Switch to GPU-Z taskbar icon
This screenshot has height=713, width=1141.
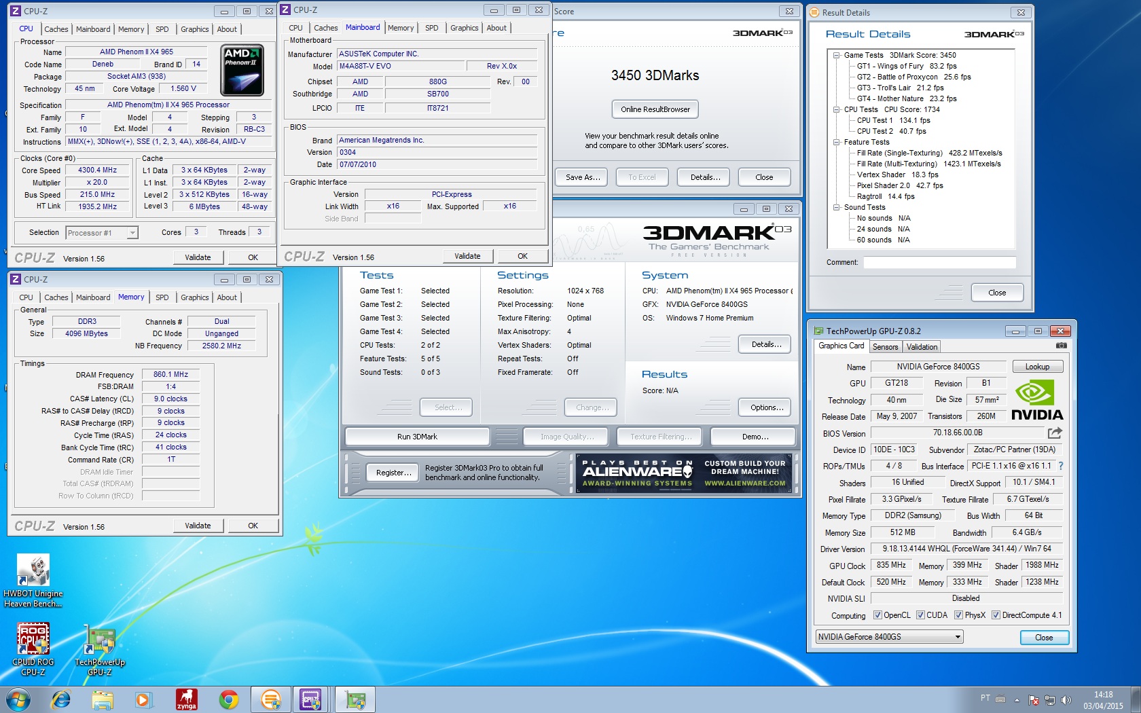355,699
